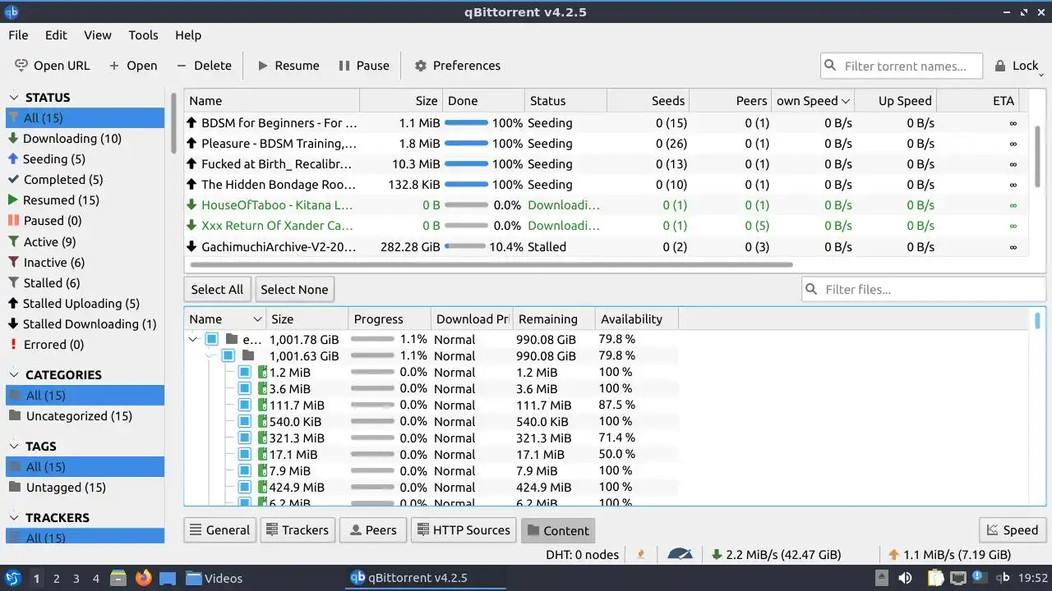1052x591 pixels.
Task: Sort content files by Name column
Action: pos(225,319)
